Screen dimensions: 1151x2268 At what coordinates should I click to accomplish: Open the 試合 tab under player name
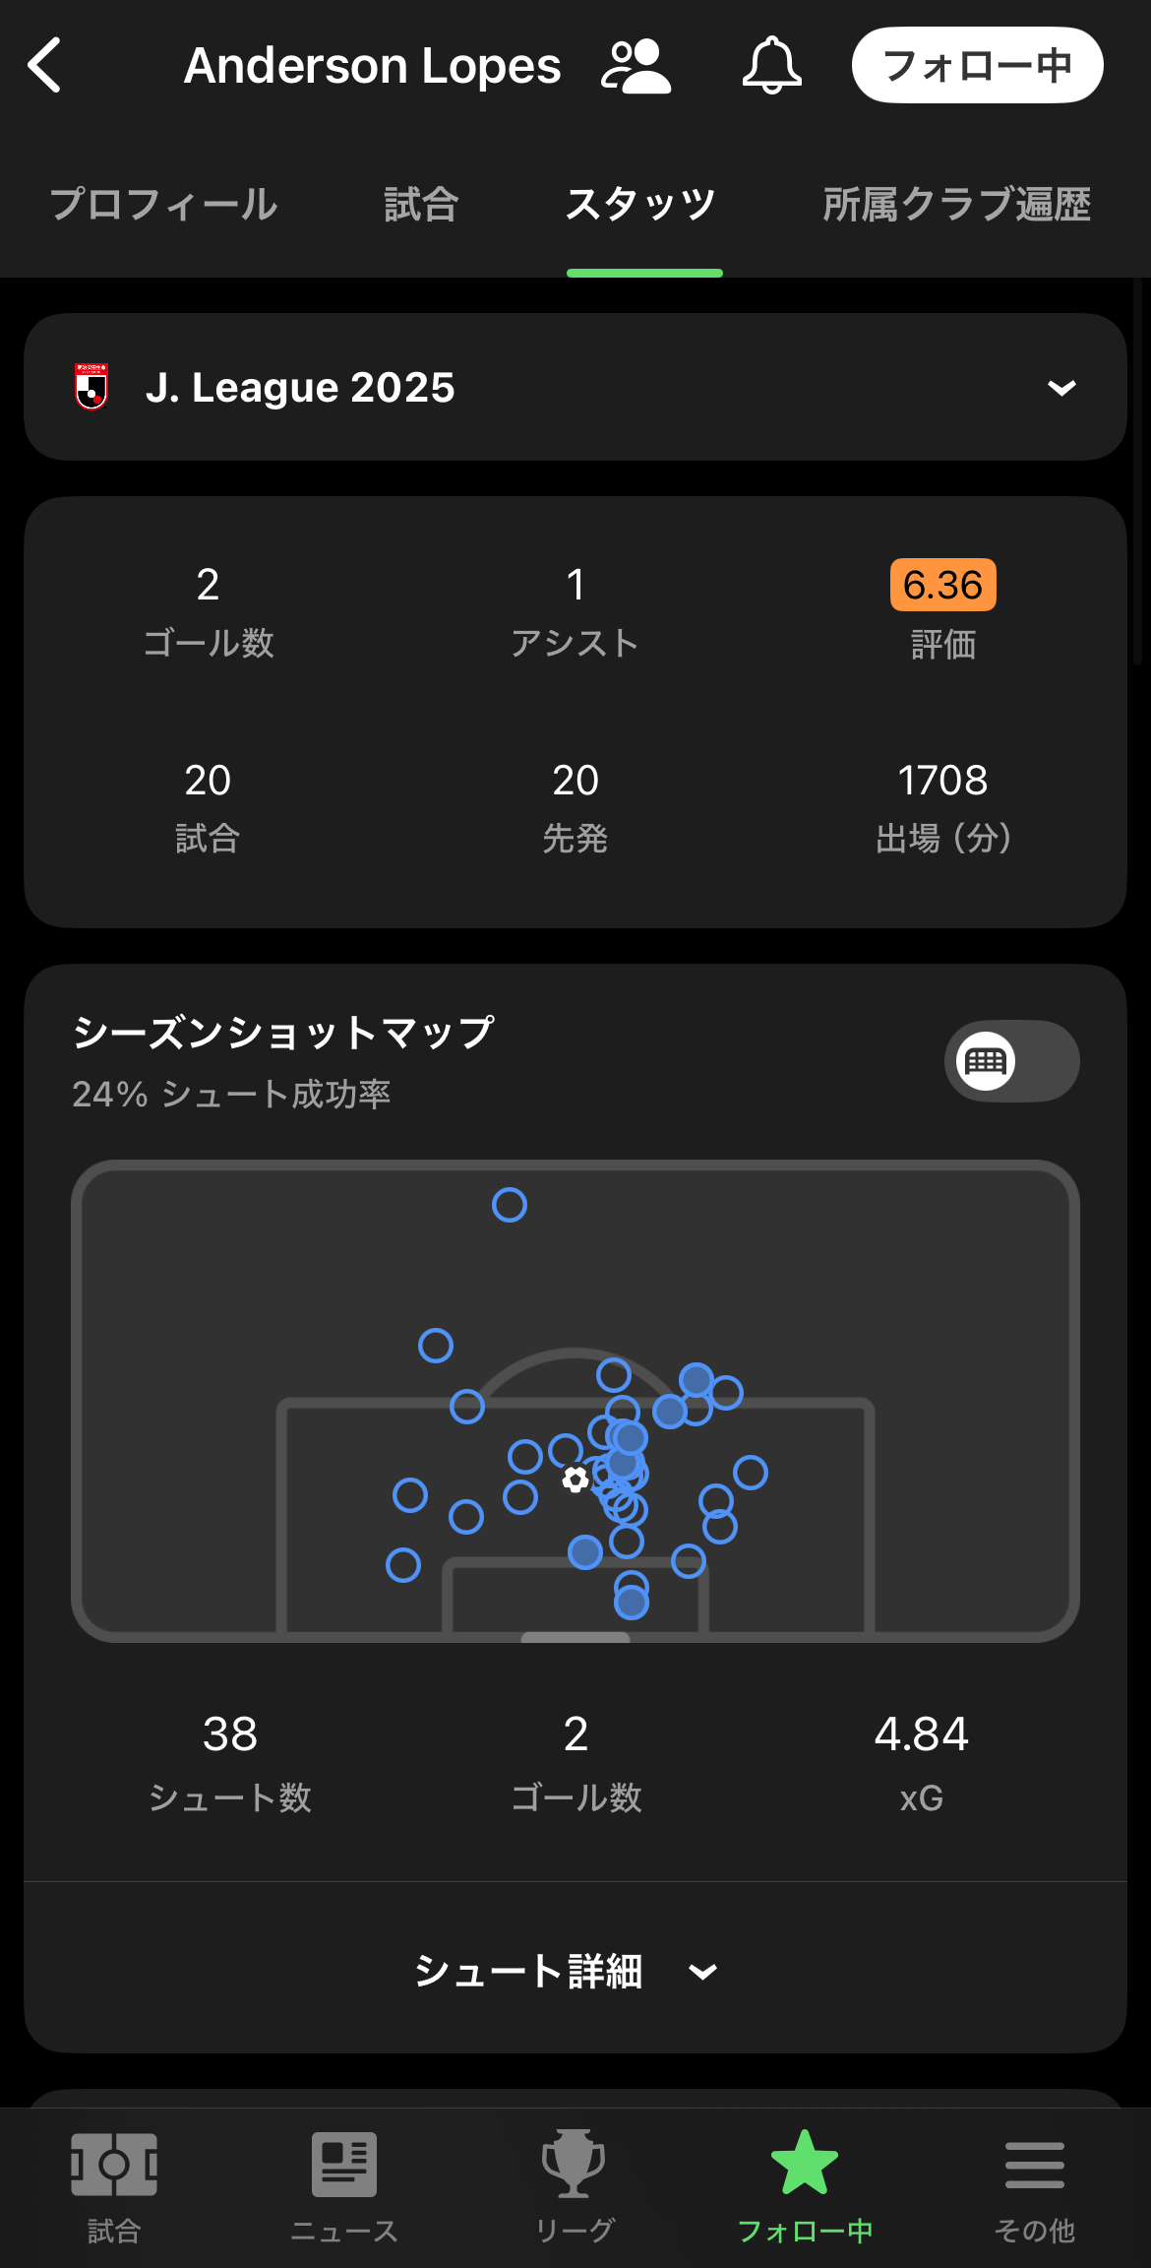pos(421,205)
